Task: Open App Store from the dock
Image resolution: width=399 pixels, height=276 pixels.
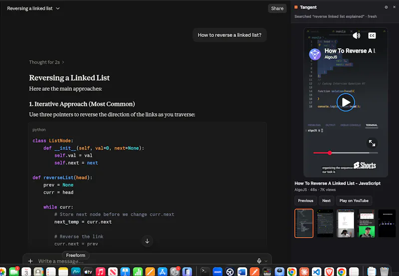Action: tap(163, 272)
